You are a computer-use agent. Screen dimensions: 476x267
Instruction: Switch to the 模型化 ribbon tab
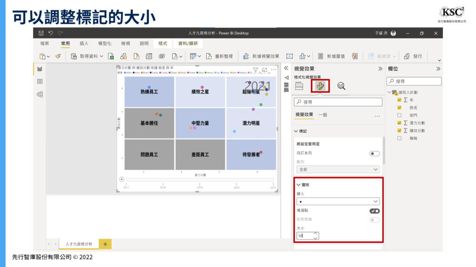pyautogui.click(x=105, y=44)
